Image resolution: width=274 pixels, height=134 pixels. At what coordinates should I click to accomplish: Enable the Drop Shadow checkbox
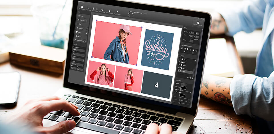pyautogui.click(x=176, y=92)
